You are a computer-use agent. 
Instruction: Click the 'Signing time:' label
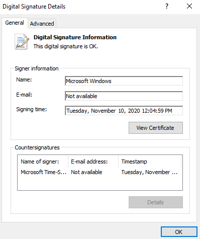tap(32, 109)
